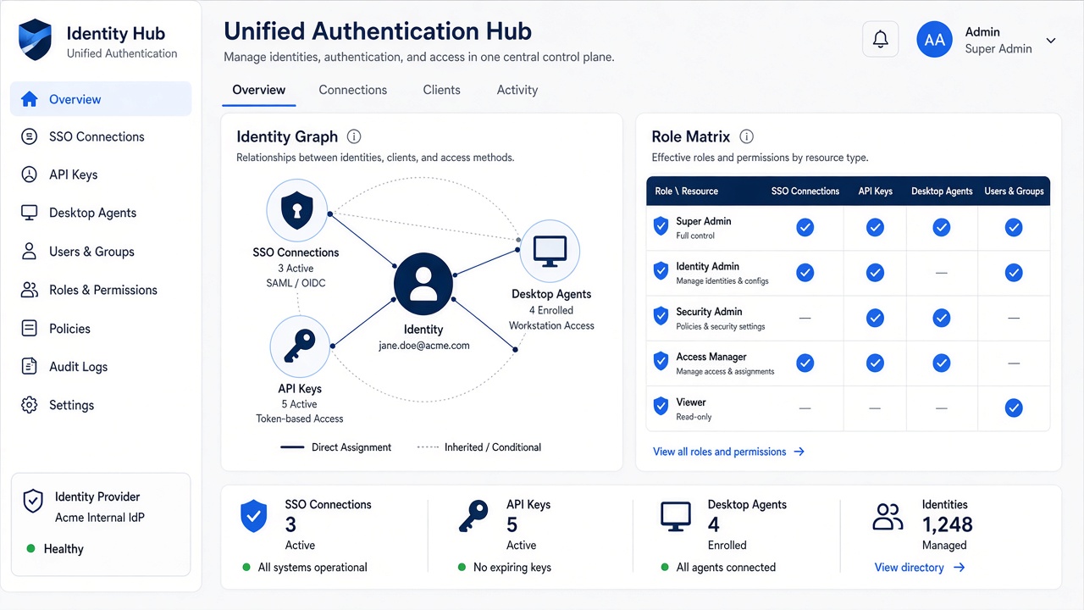
Task: Select the SSO Connections lock node in graph
Action: (296, 210)
